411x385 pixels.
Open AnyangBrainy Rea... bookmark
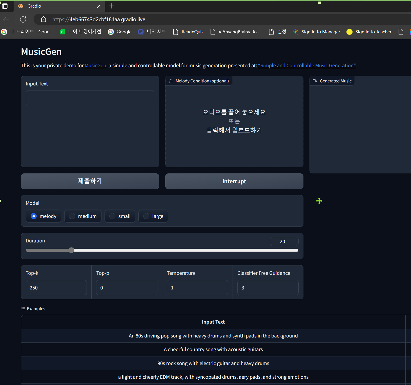(236, 32)
